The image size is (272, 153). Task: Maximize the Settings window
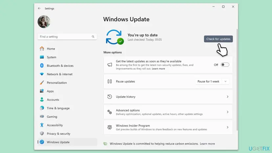click(x=223, y=7)
